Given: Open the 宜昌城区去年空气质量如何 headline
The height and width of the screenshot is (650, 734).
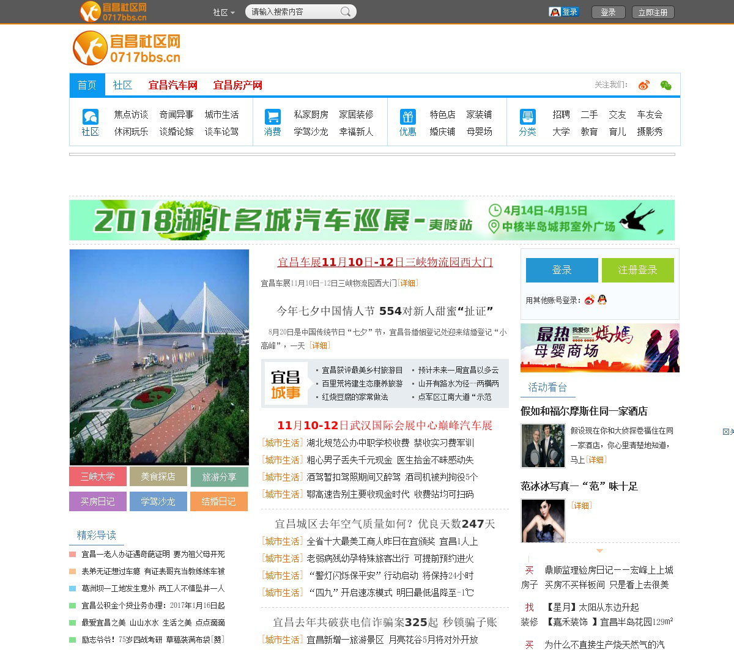Looking at the screenshot, I should tap(385, 524).
